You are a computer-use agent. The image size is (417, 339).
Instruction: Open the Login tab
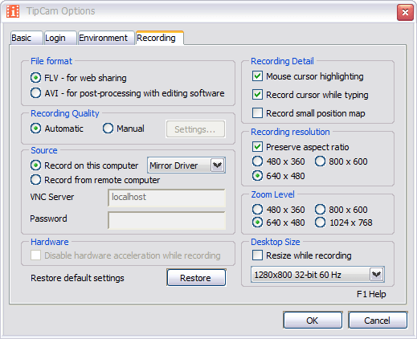(x=60, y=38)
